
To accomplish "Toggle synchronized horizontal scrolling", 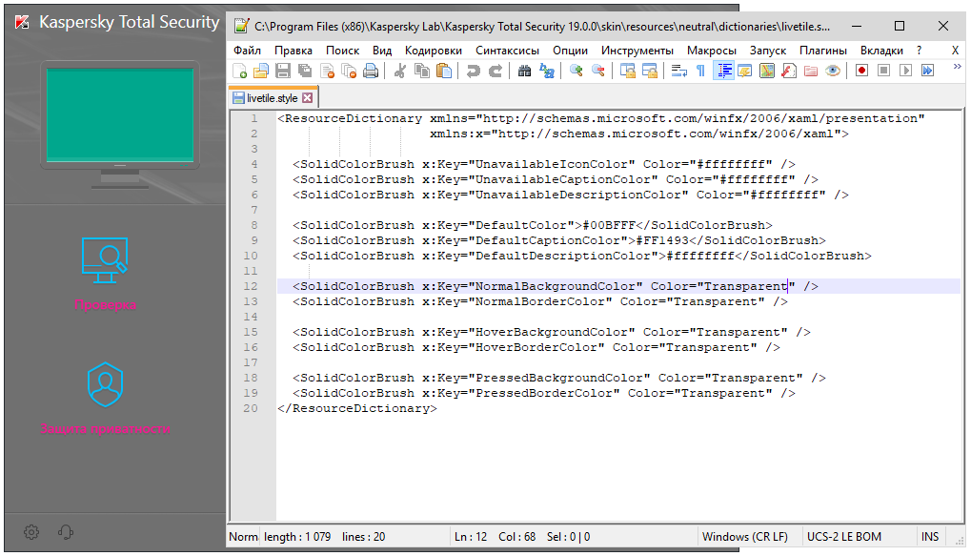I will [x=650, y=71].
